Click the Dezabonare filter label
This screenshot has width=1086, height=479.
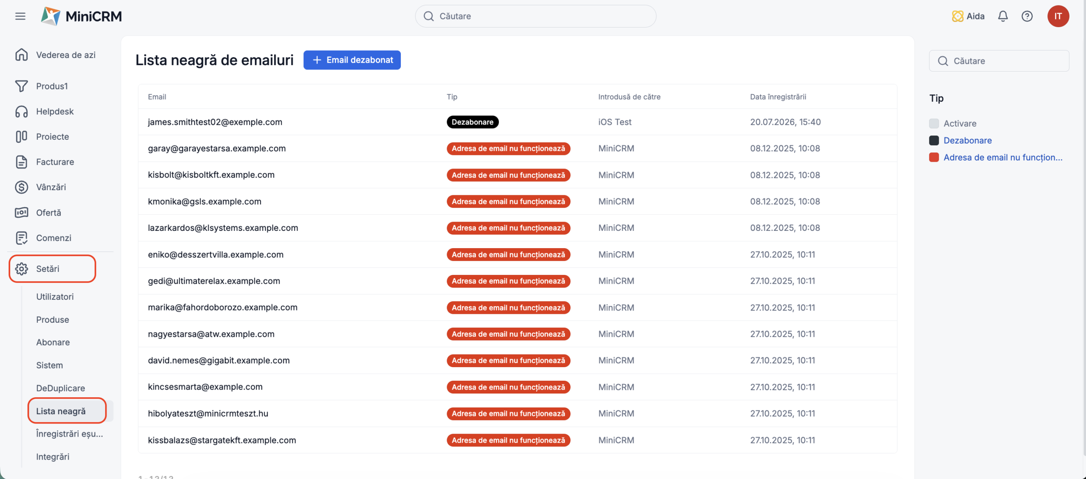point(968,140)
